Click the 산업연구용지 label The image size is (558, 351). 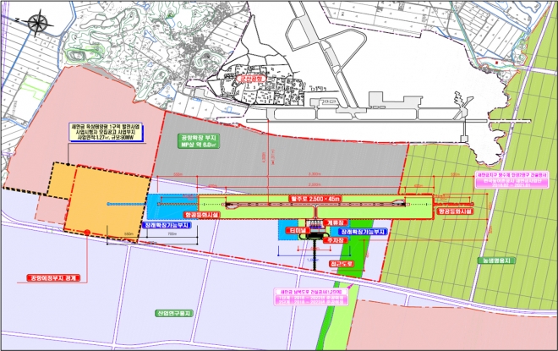pos(174,313)
